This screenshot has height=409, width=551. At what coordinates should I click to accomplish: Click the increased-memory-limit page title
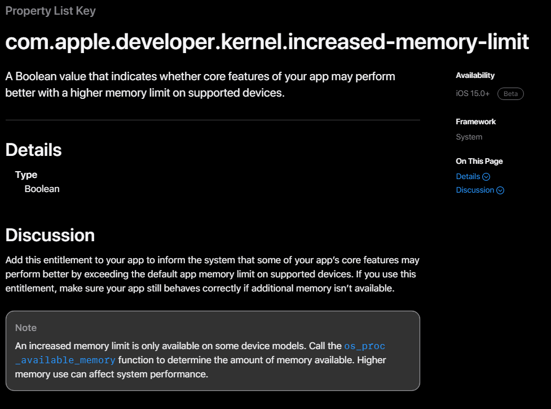click(267, 42)
